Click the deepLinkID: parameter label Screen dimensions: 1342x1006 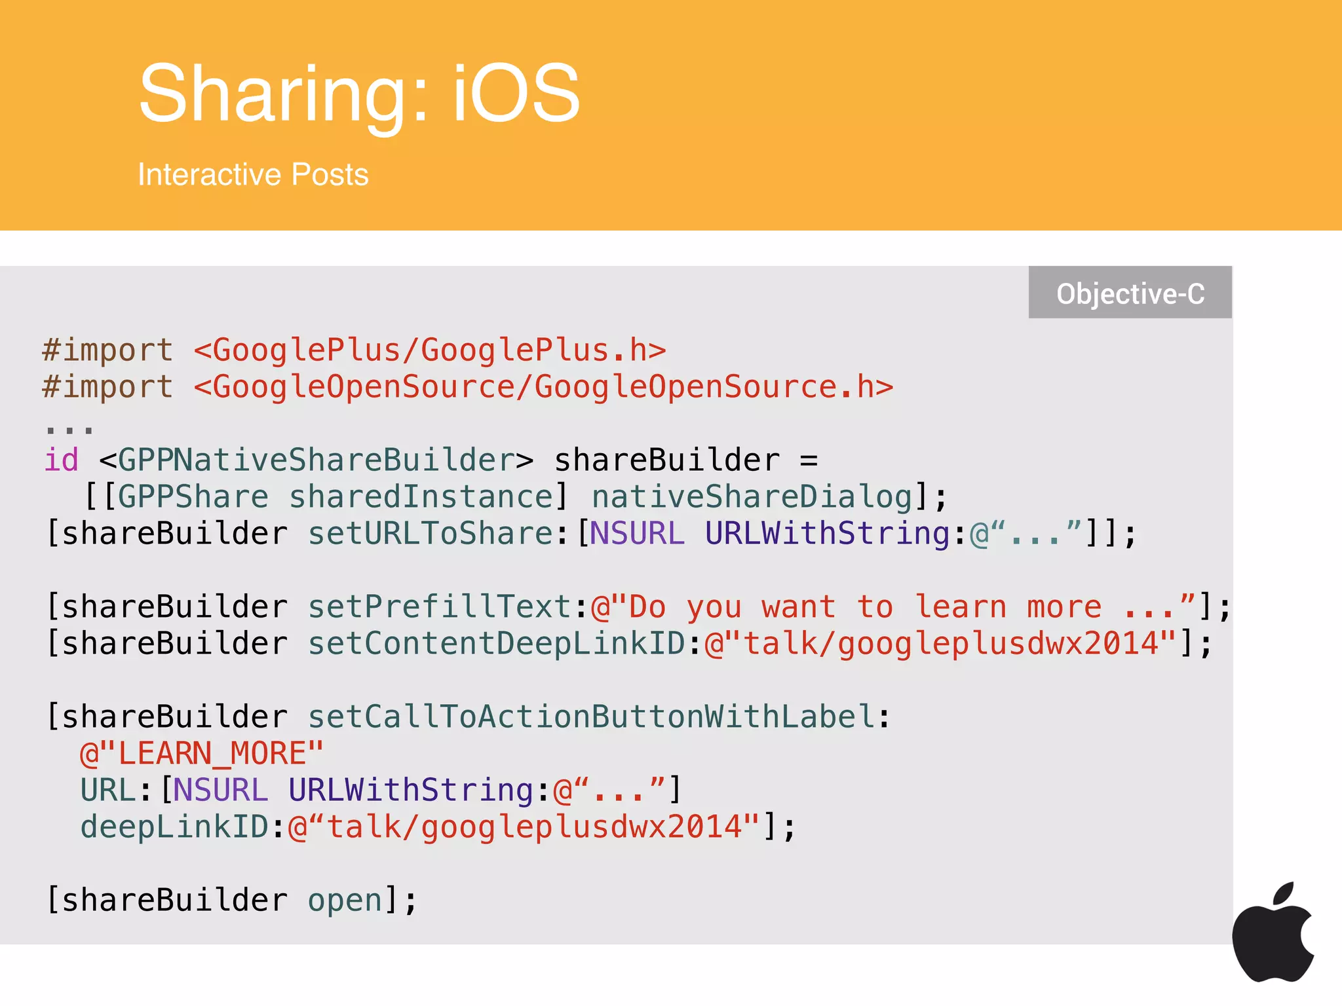tap(182, 827)
